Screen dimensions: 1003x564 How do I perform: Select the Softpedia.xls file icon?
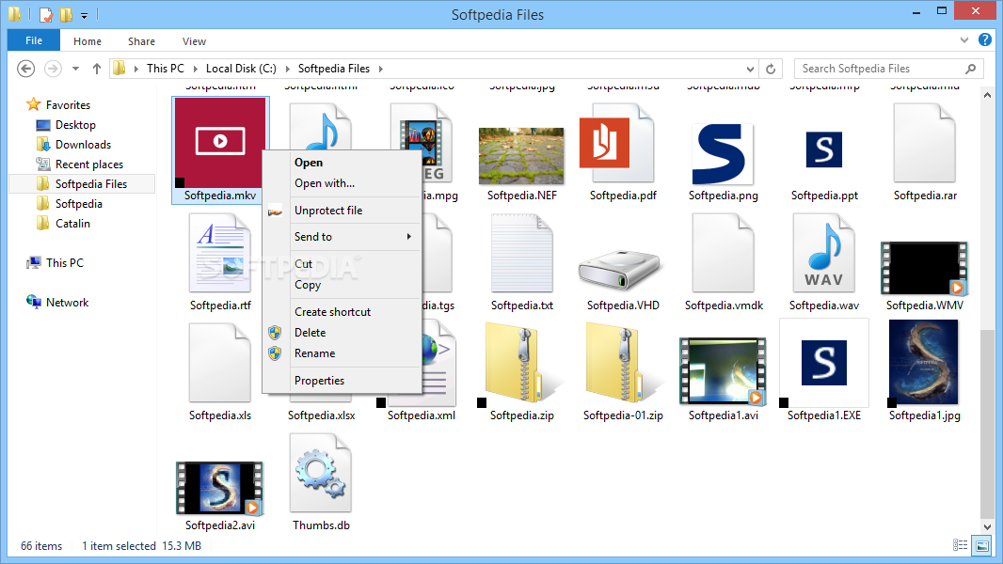220,364
